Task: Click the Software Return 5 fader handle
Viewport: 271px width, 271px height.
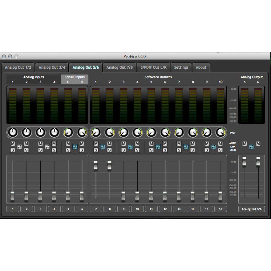Action: click(151, 196)
